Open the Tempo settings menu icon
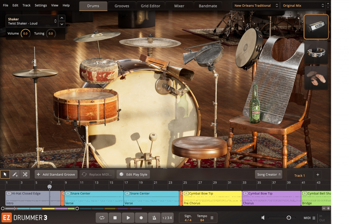This screenshot has width=349, height=224. pyautogui.click(x=213, y=218)
